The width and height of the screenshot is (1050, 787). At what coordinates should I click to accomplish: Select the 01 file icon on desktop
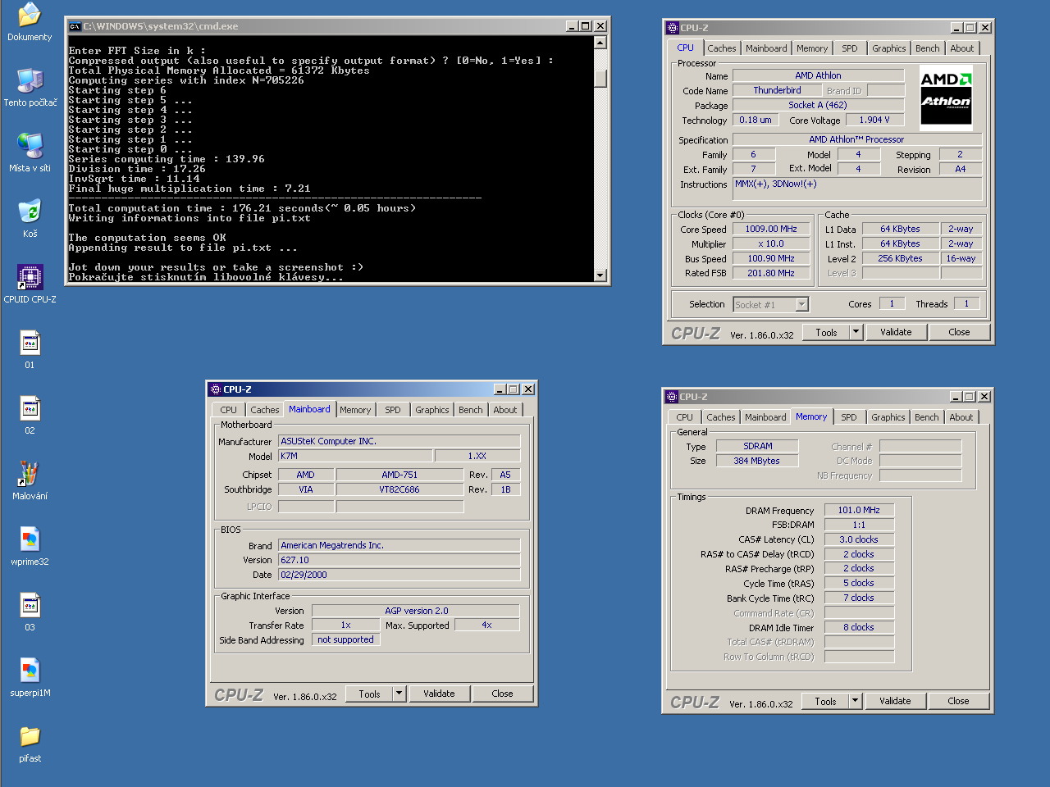[30, 349]
